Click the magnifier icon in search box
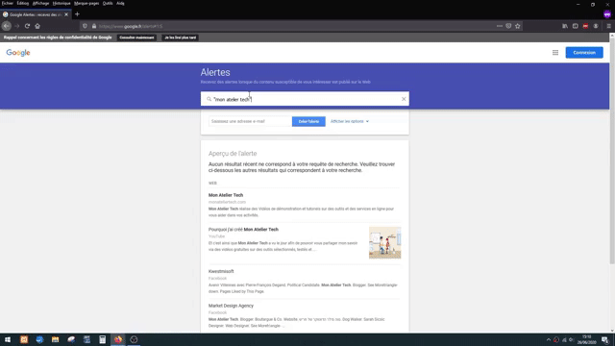Viewport: 615px width, 346px height. coord(209,99)
